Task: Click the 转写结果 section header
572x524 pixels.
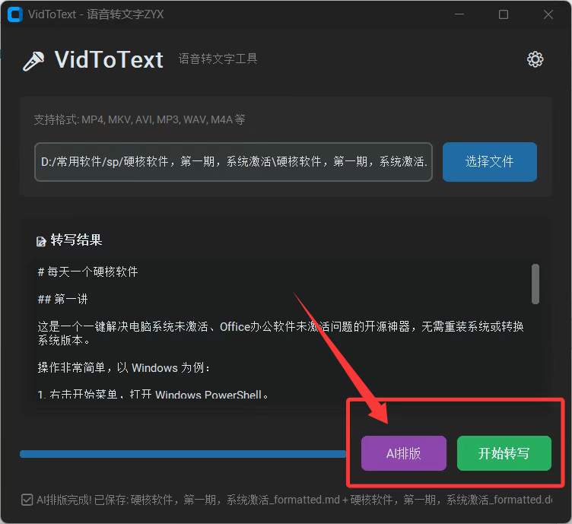Action: click(x=76, y=240)
